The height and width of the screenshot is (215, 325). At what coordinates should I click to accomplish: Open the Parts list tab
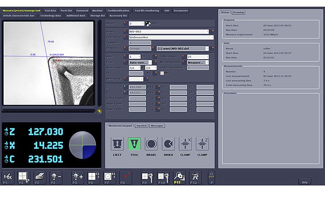click(66, 11)
